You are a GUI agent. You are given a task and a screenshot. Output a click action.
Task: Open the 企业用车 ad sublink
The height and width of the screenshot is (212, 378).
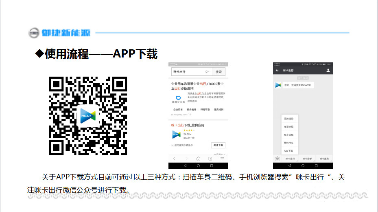pyautogui.click(x=178, y=110)
